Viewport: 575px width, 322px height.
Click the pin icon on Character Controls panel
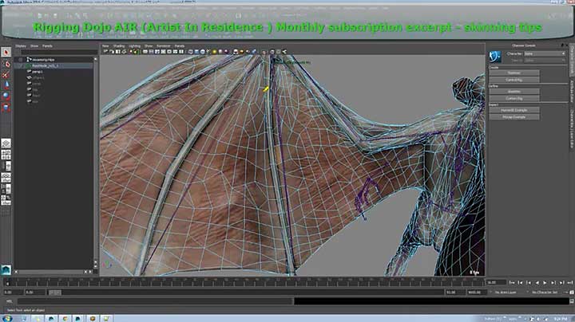click(x=562, y=45)
